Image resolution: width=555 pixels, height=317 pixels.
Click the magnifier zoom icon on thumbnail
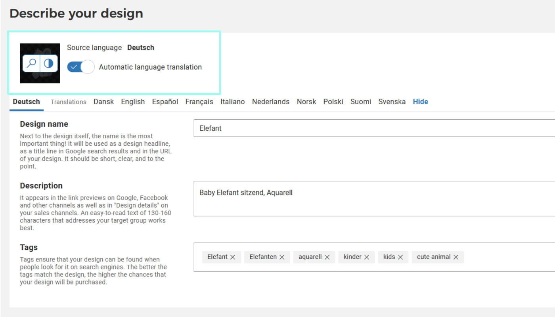(31, 63)
